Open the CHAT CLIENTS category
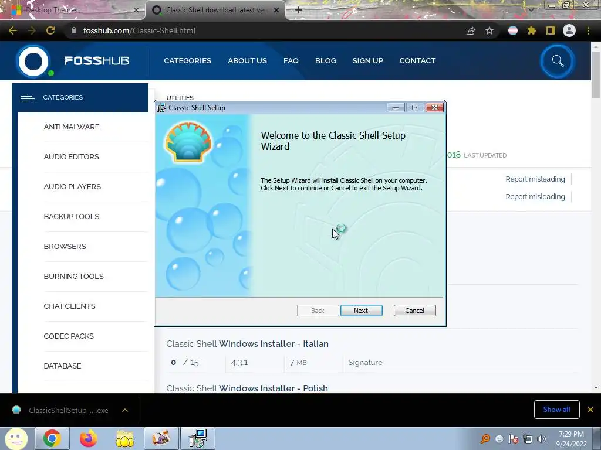The width and height of the screenshot is (601, 450). click(x=69, y=306)
